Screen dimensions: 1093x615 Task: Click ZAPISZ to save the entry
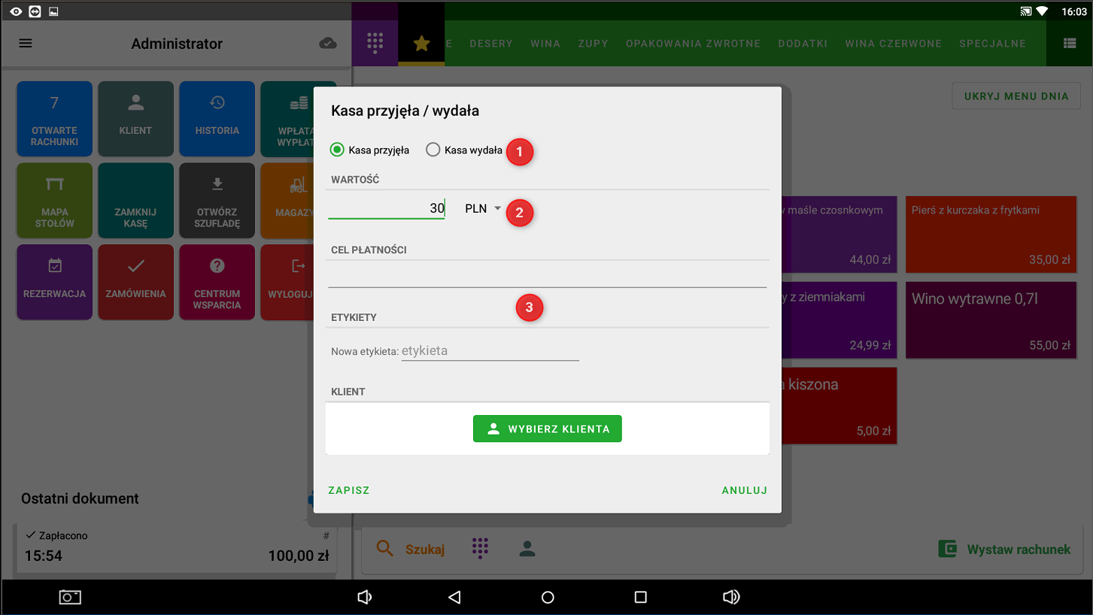click(x=349, y=490)
